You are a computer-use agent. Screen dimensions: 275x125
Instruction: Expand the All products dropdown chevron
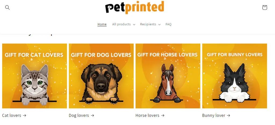[x=134, y=24]
